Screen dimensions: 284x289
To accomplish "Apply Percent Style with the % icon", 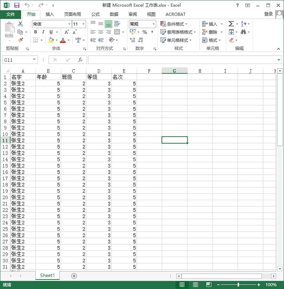I will (144, 32).
